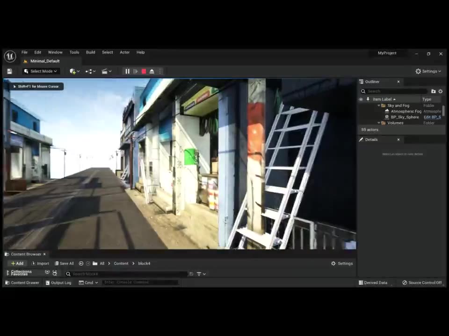Click the Outliner search field
Screen dimensions: 449x336
click(394, 91)
